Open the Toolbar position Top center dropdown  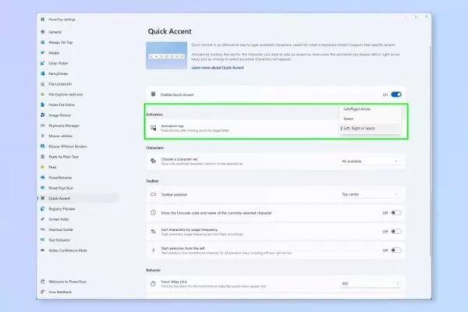370,194
